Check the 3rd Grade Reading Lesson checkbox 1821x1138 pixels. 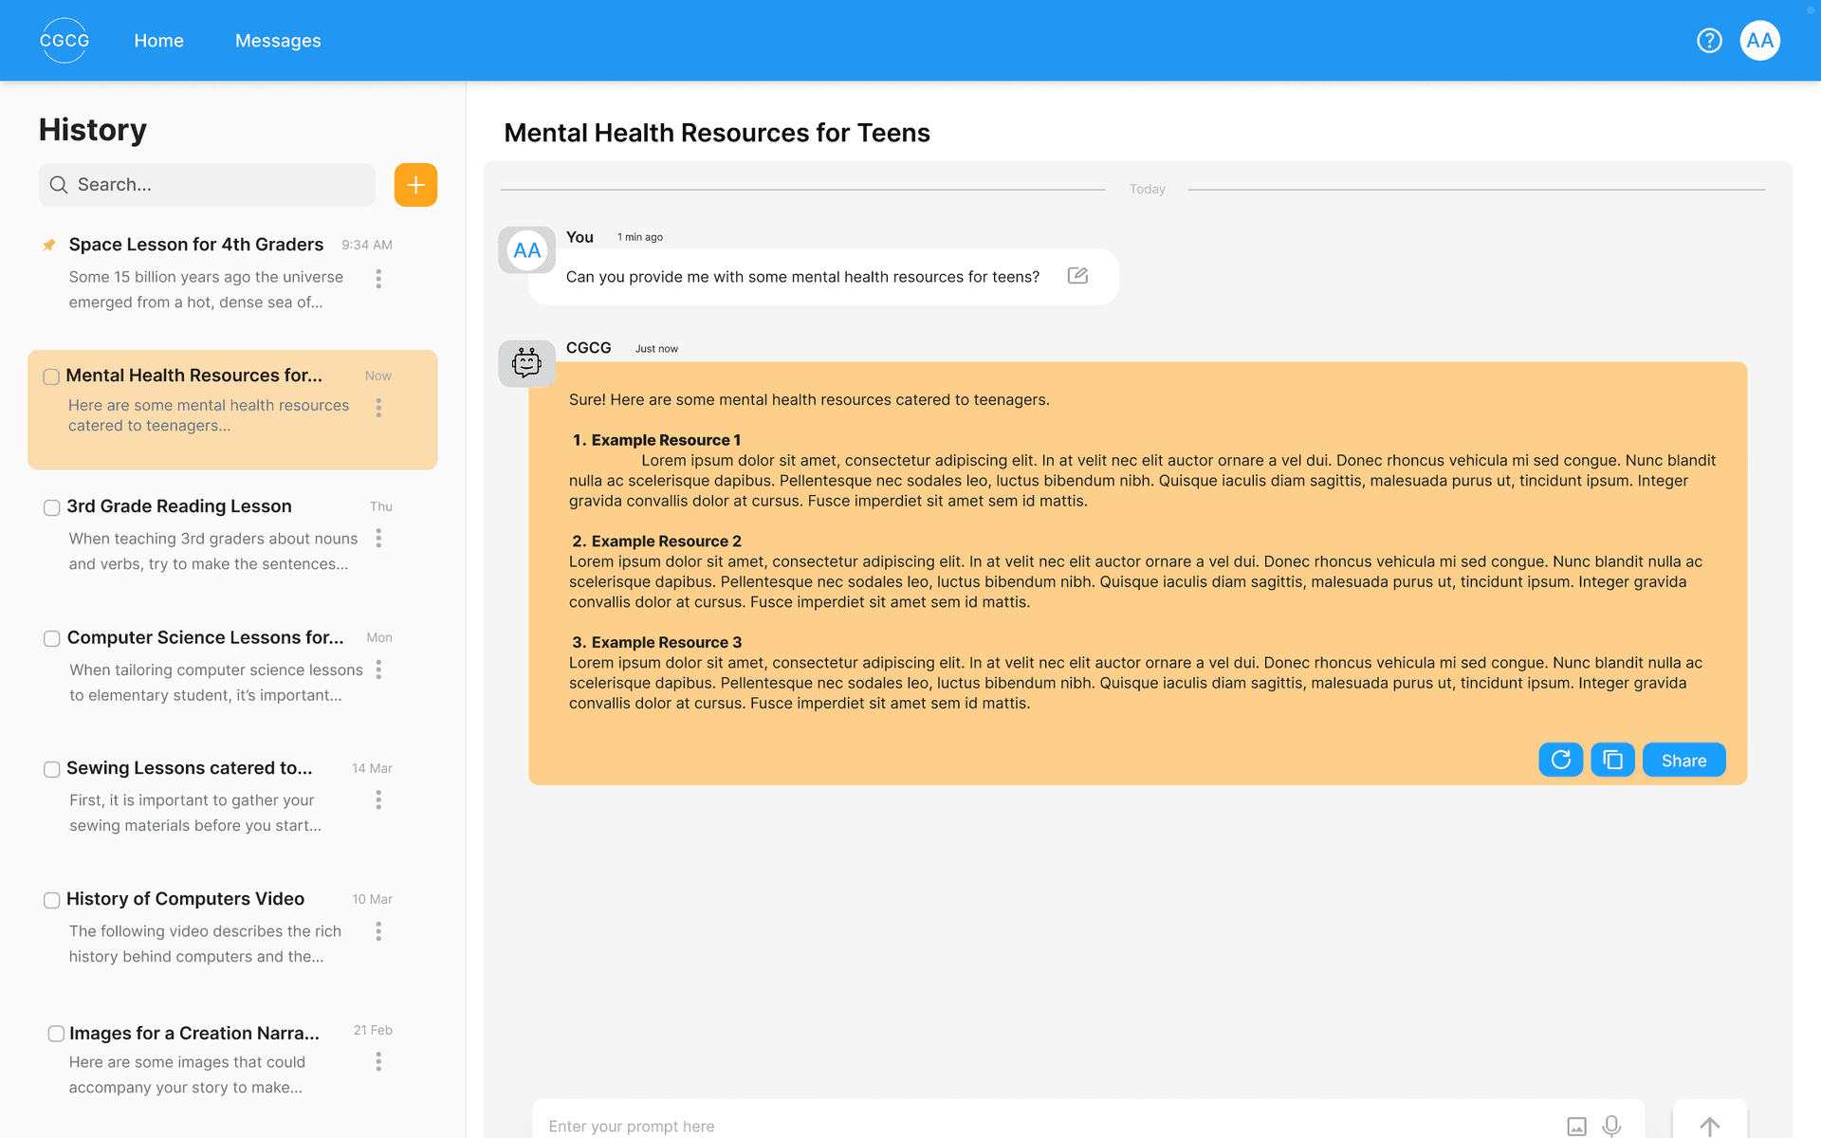52,507
